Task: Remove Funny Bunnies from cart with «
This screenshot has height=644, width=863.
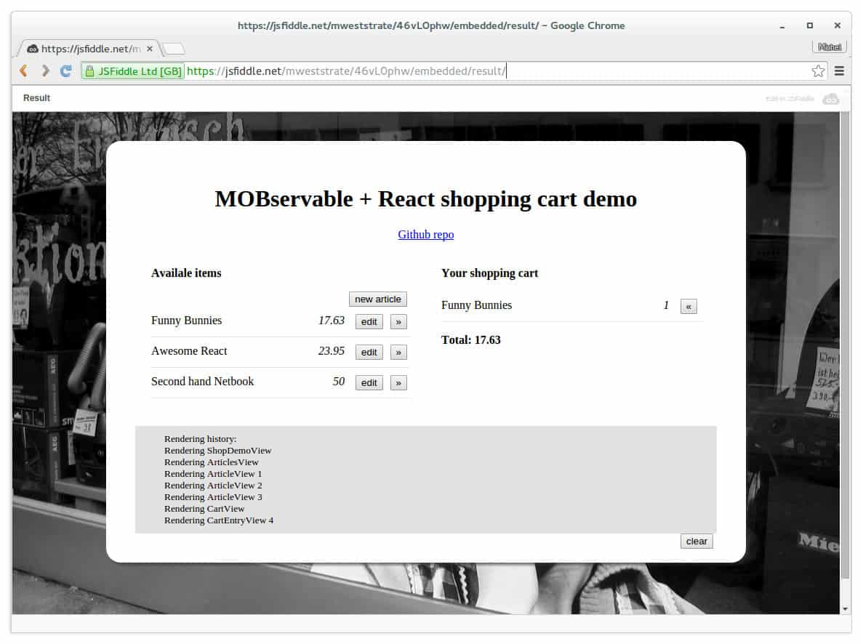Action: click(689, 306)
